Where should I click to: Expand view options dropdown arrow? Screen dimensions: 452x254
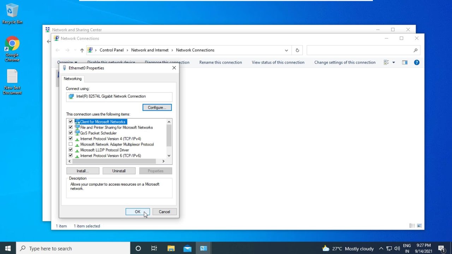click(x=393, y=62)
